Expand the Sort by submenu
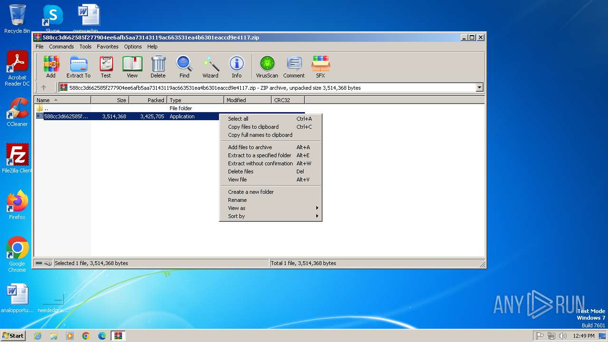 271,216
